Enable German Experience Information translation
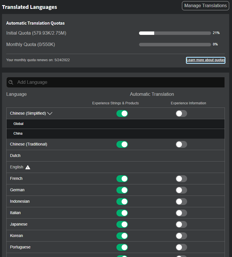Image resolution: width=232 pixels, height=257 pixels. 181,190
